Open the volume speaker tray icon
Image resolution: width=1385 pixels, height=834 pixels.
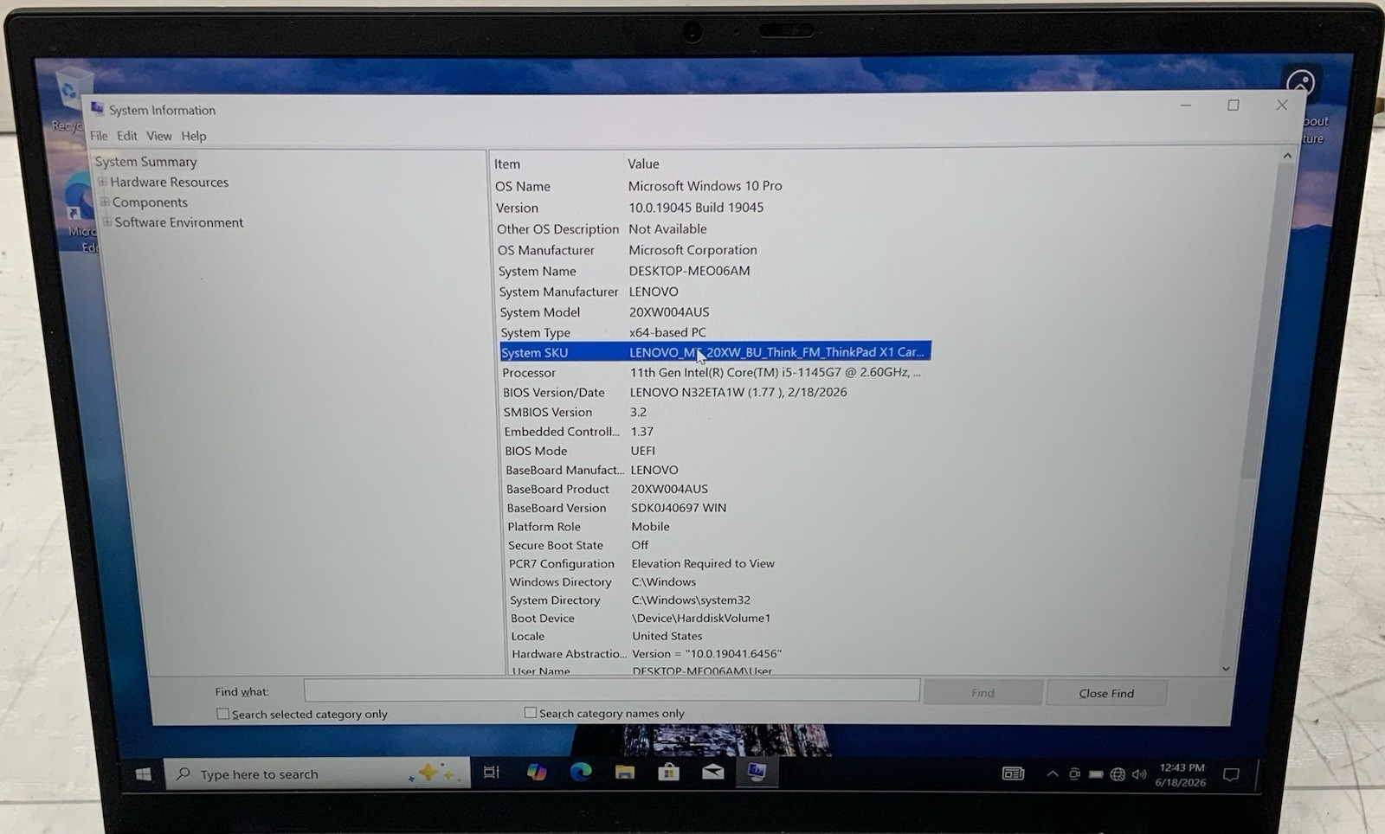point(1139,774)
